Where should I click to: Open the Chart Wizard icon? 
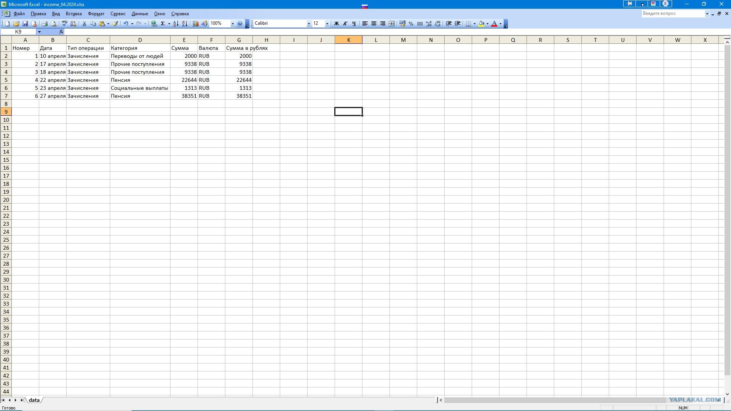[196, 24]
